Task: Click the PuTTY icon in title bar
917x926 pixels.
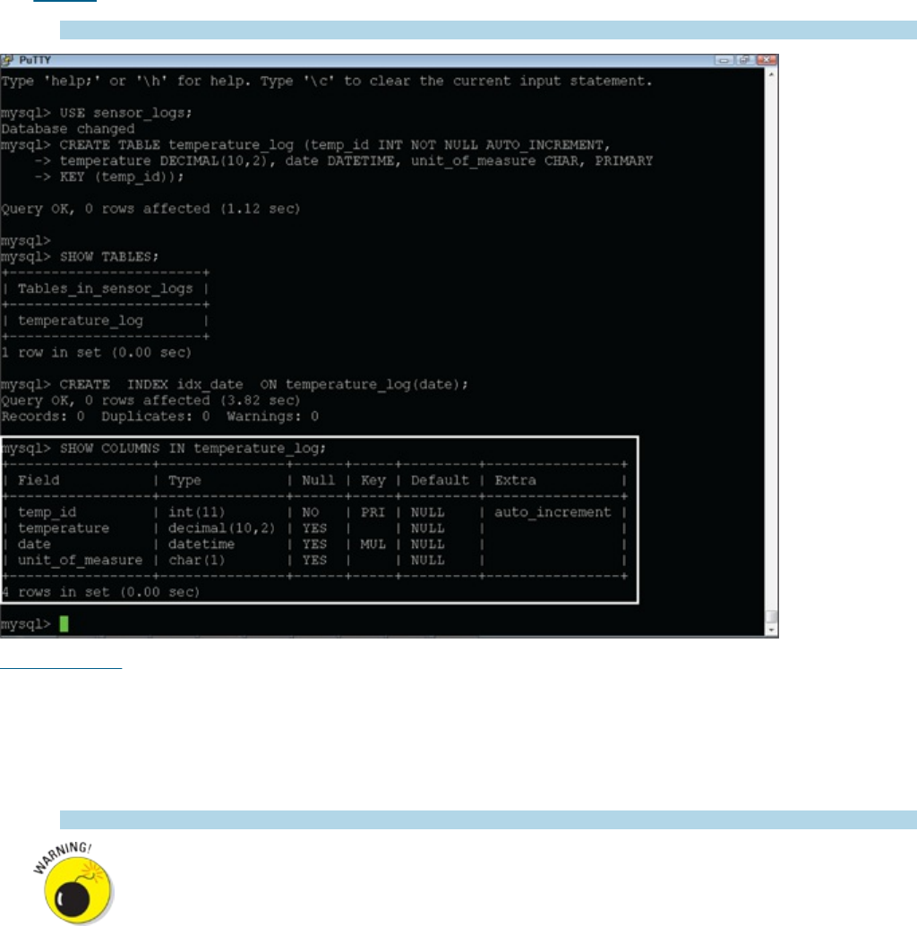Action: click(x=8, y=60)
